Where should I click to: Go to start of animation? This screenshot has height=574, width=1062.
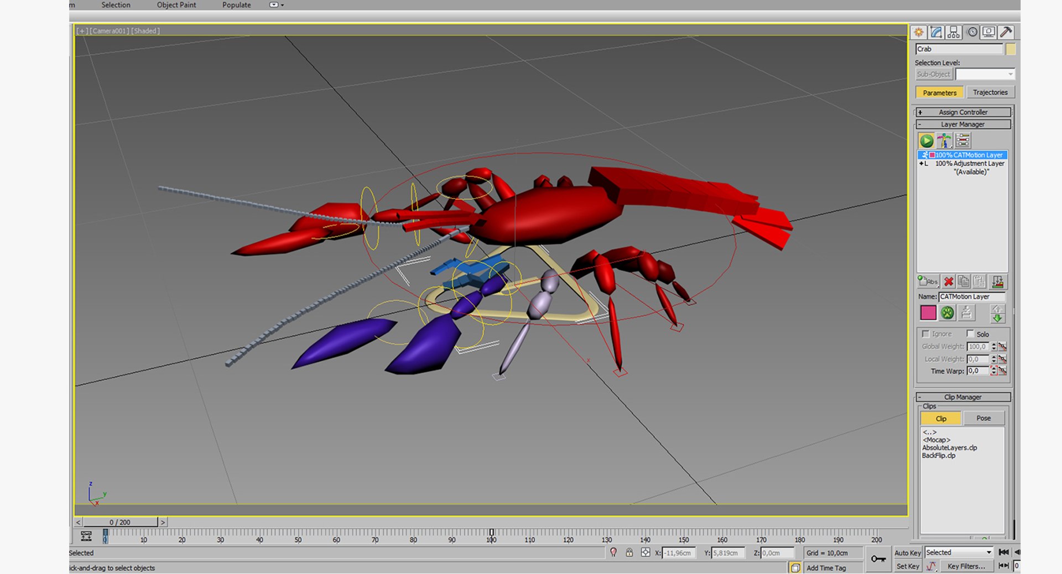click(x=1004, y=552)
